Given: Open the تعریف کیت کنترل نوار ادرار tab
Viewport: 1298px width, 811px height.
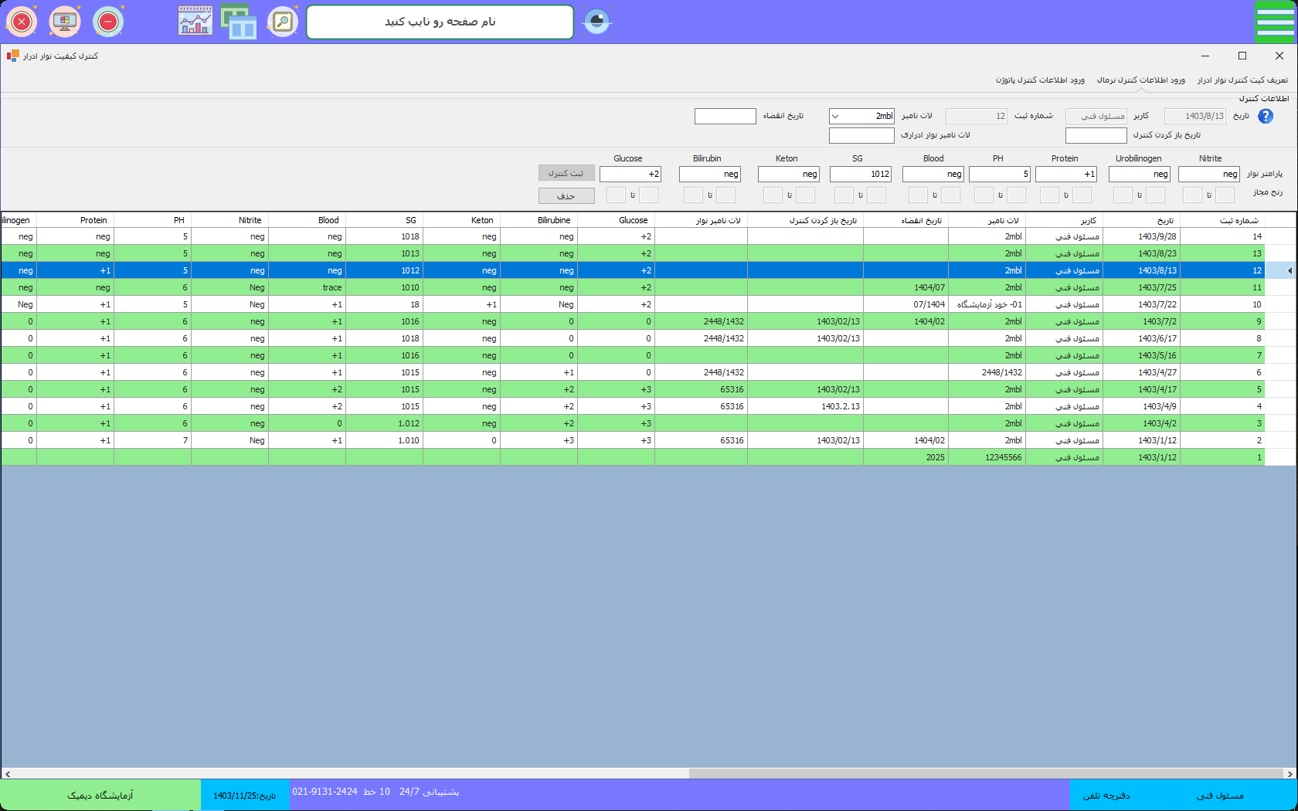Looking at the screenshot, I should pyautogui.click(x=1242, y=80).
